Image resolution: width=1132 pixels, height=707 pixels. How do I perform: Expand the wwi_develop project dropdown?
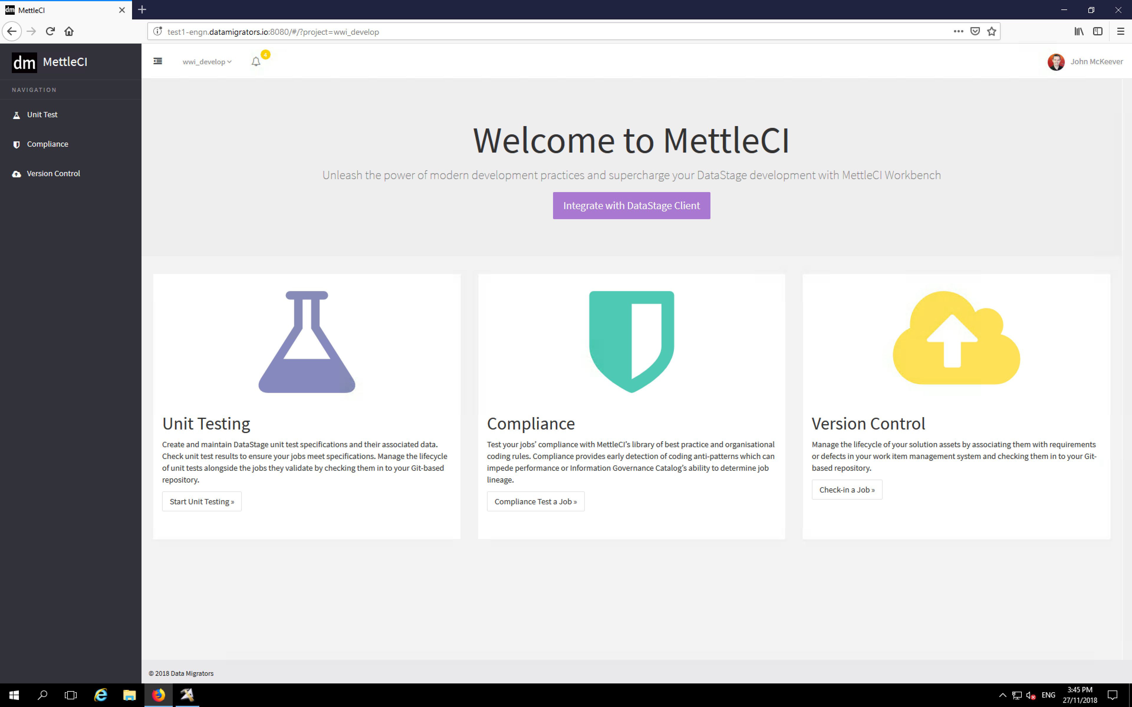click(207, 62)
